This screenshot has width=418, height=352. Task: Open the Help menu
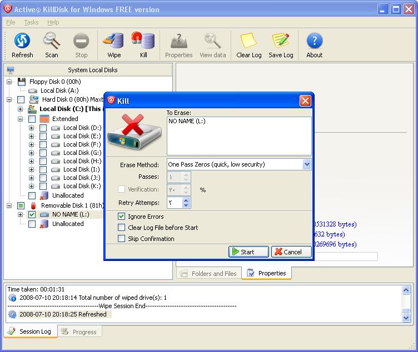point(53,22)
